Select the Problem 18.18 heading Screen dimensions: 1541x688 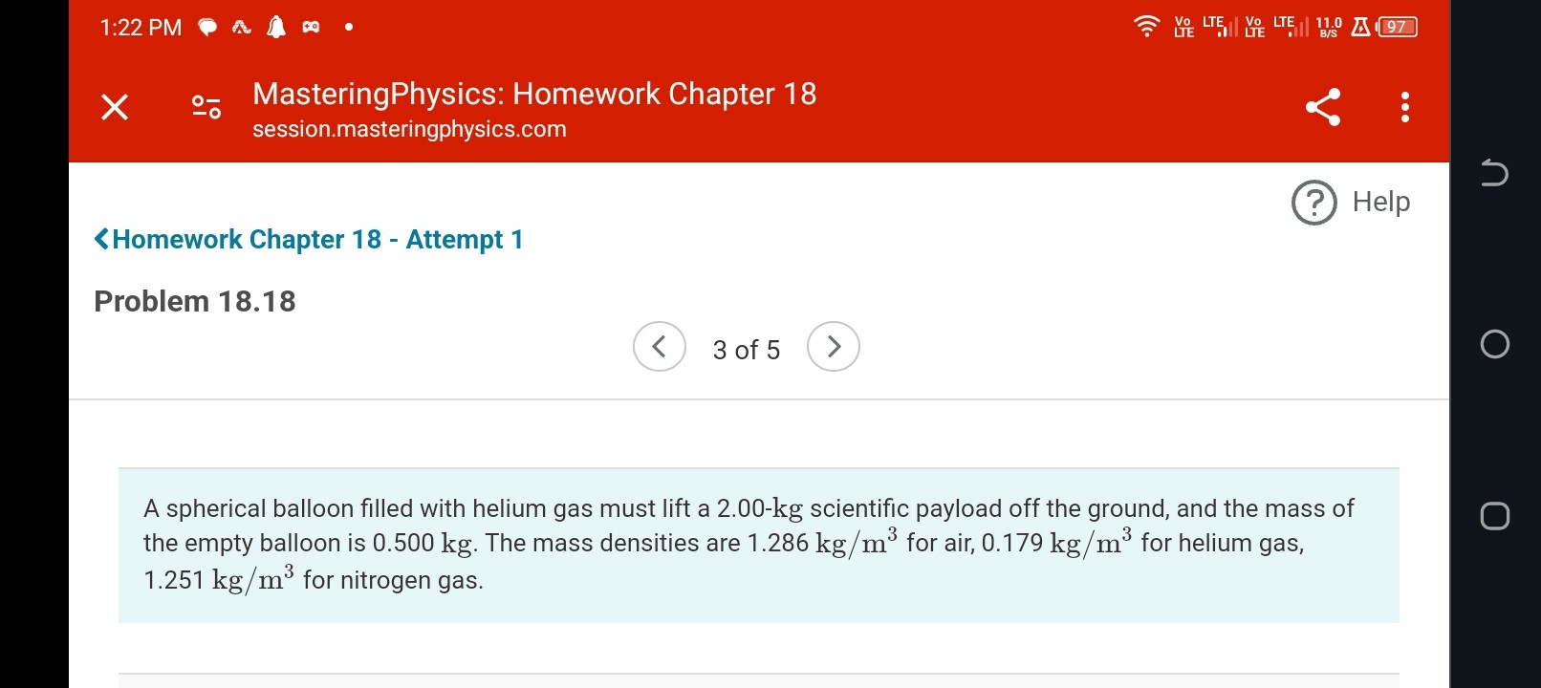(x=194, y=301)
